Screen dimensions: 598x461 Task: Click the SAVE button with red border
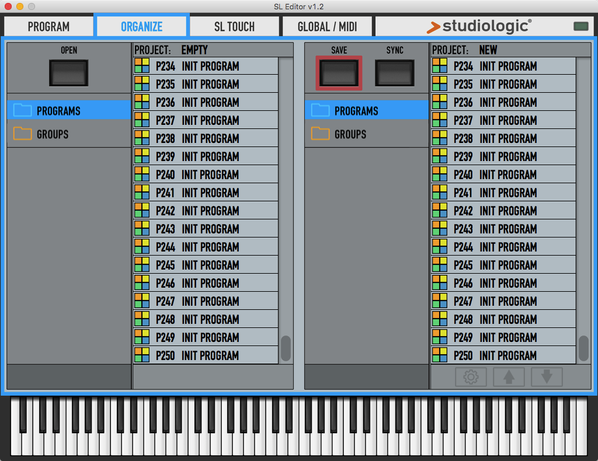click(x=339, y=73)
